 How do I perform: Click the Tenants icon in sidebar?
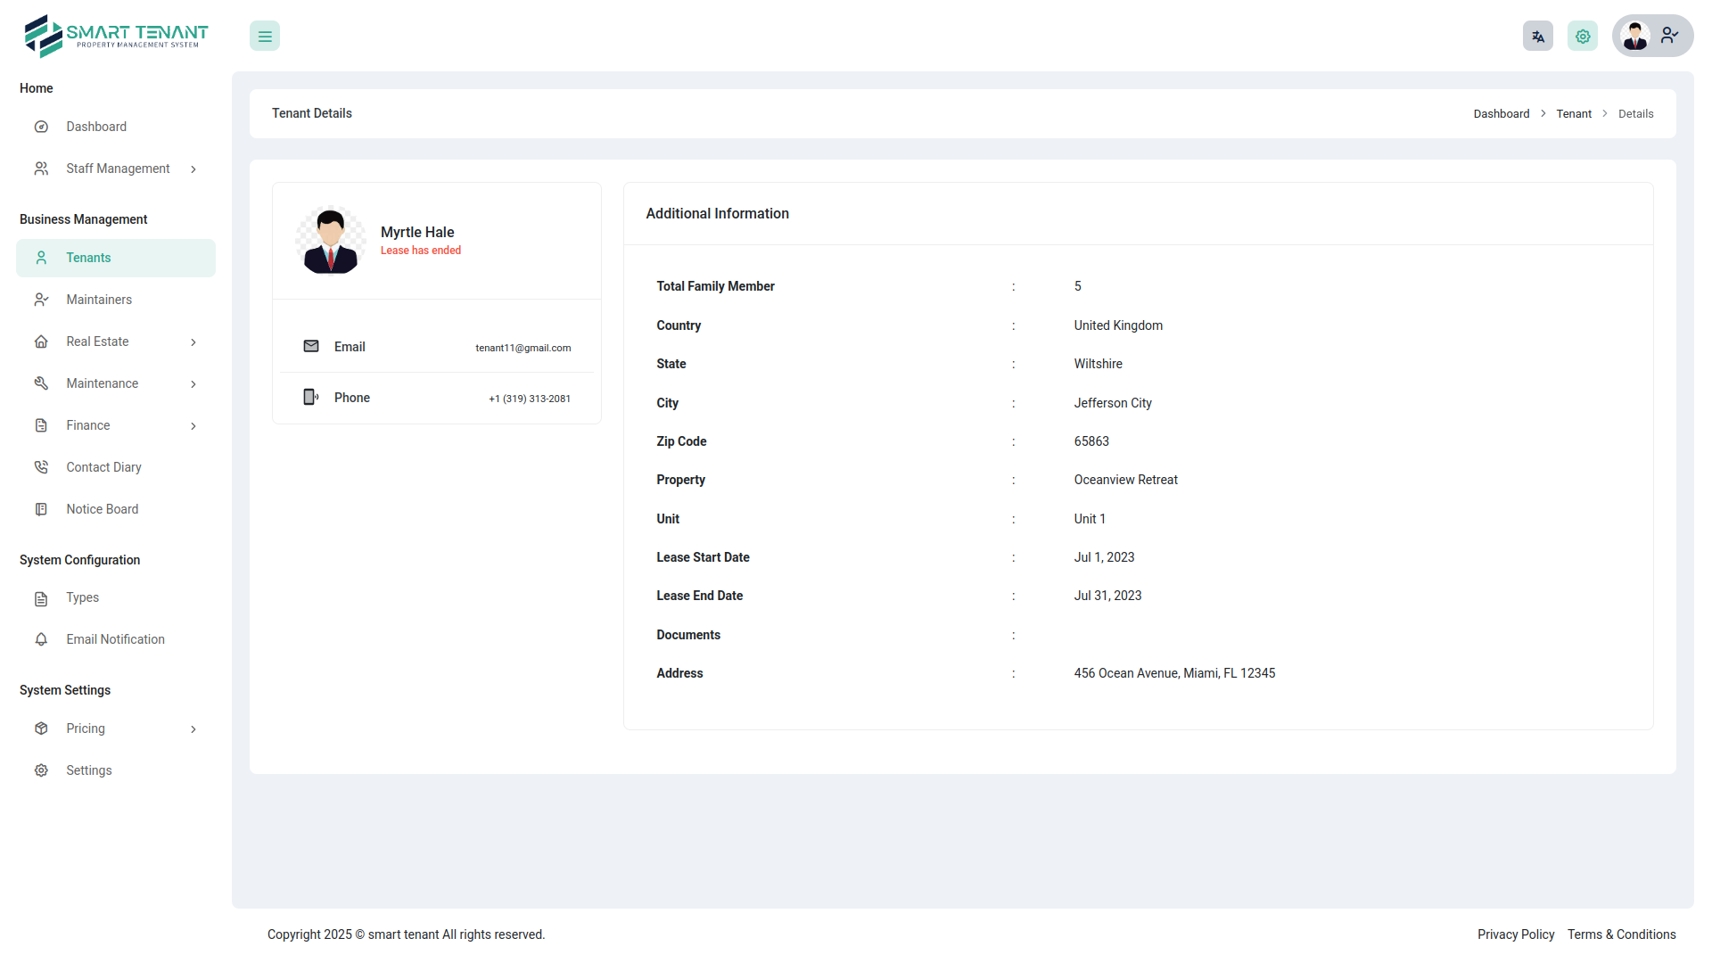tap(41, 258)
